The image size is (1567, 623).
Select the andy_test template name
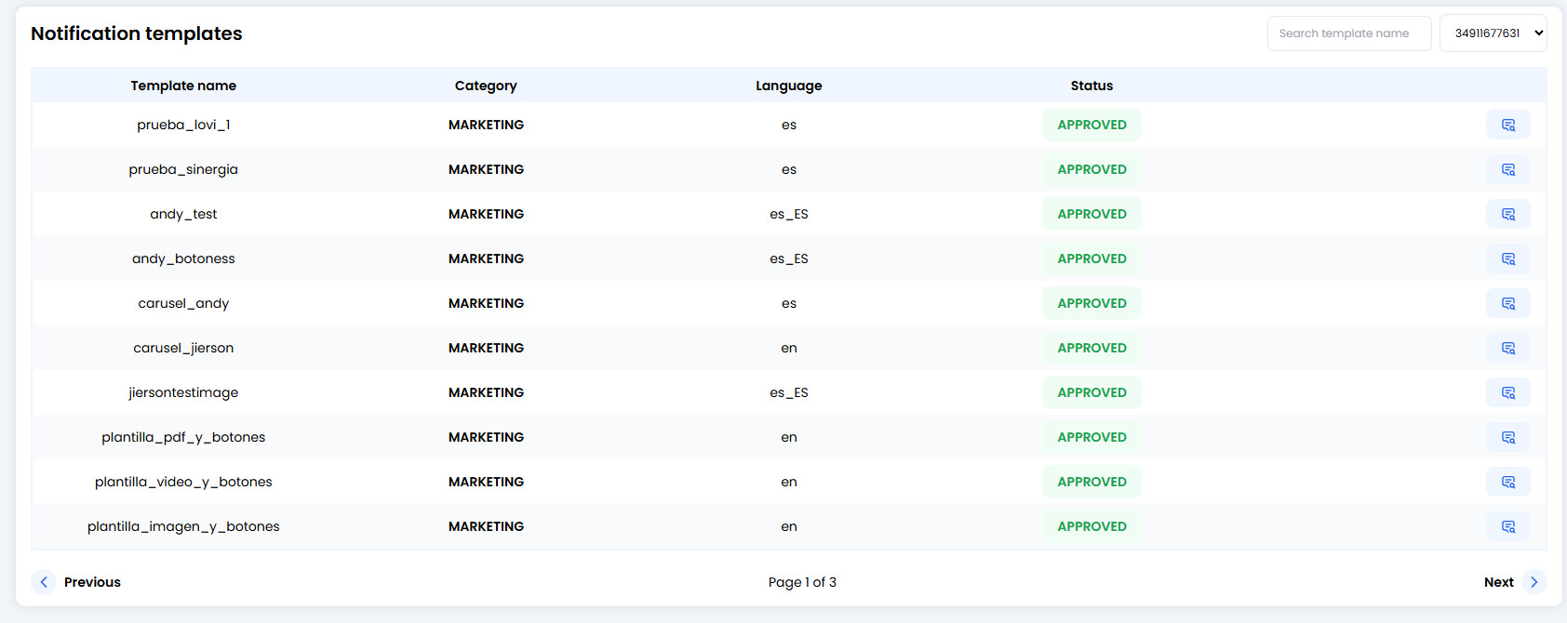tap(183, 214)
